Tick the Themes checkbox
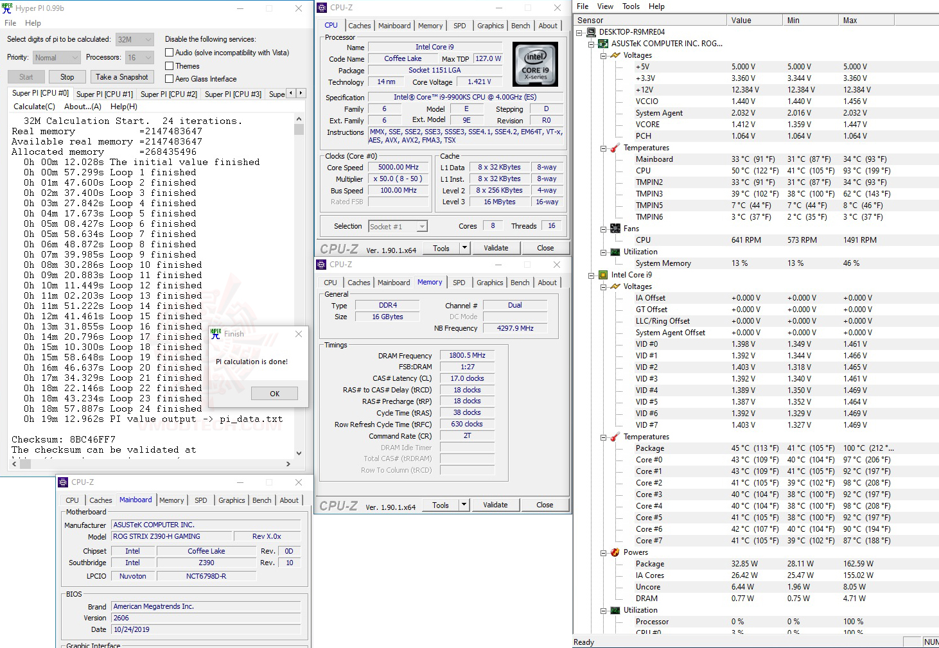The height and width of the screenshot is (648, 939). 170,66
